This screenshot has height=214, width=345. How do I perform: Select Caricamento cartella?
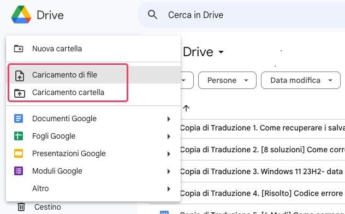pos(93,92)
